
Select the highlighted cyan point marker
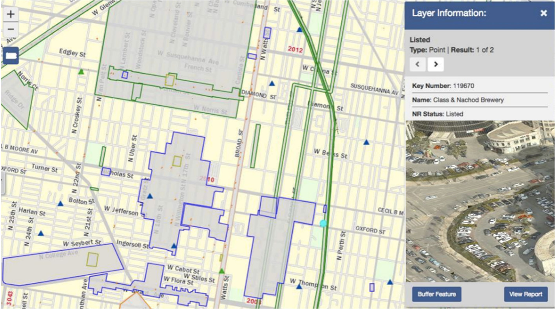click(x=323, y=223)
